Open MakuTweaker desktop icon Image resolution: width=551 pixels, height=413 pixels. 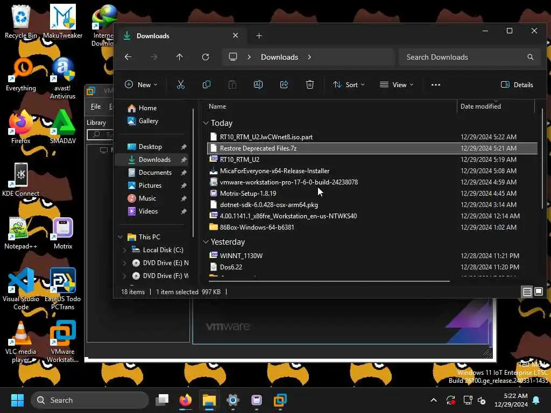(x=62, y=22)
